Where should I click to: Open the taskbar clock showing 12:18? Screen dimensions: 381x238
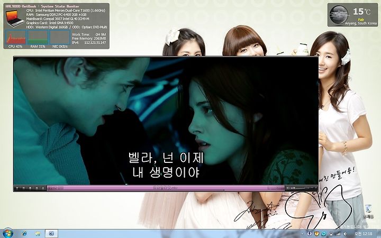(x=363, y=234)
